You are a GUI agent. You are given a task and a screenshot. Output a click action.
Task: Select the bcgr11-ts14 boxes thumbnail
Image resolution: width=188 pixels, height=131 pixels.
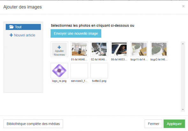click(139, 49)
